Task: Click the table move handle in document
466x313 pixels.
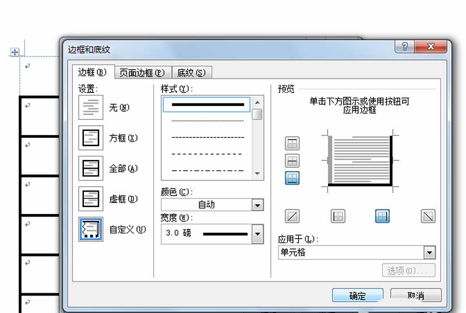Action: tap(15, 52)
